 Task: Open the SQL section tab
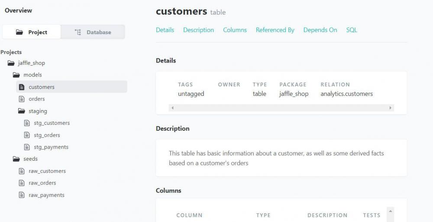pos(352,30)
